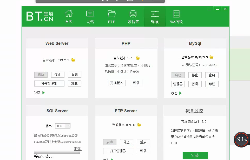Uninstall FTP Server with 卸载
250x160 pixels.
coord(143,151)
